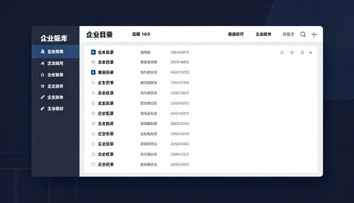Open search with the magnifier icon
Screen dimensions: 354x203
303,34
